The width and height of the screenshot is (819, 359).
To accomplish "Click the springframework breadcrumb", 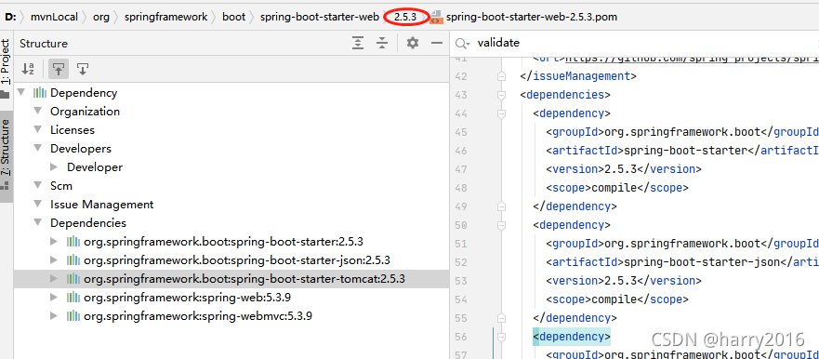I will (165, 17).
